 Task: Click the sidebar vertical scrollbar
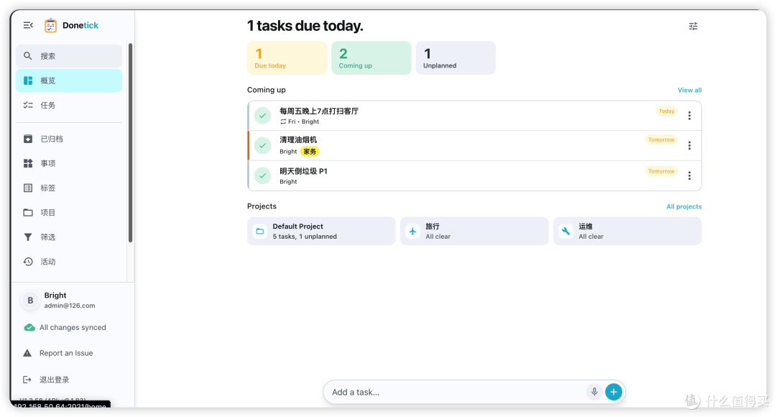[x=131, y=142]
